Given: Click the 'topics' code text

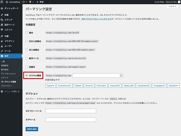Looking at the screenshot, I should tap(113, 99).
